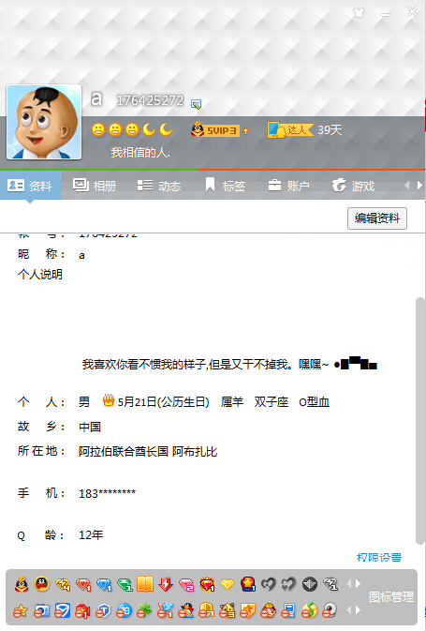426x631 pixels.
Task: Click the Q龄 value 12年
Action: 91,534
